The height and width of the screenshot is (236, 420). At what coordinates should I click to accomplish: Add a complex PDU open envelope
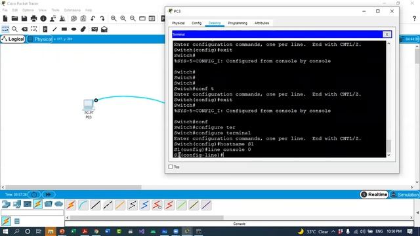coord(104,29)
